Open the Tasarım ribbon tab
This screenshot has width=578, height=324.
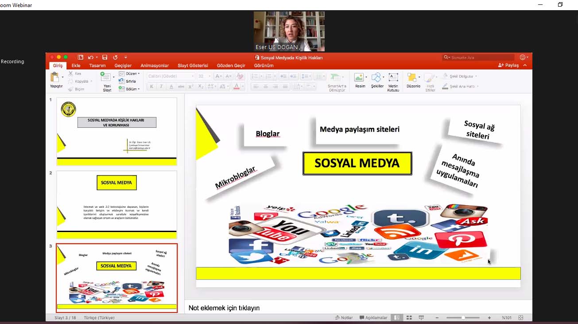tap(97, 65)
